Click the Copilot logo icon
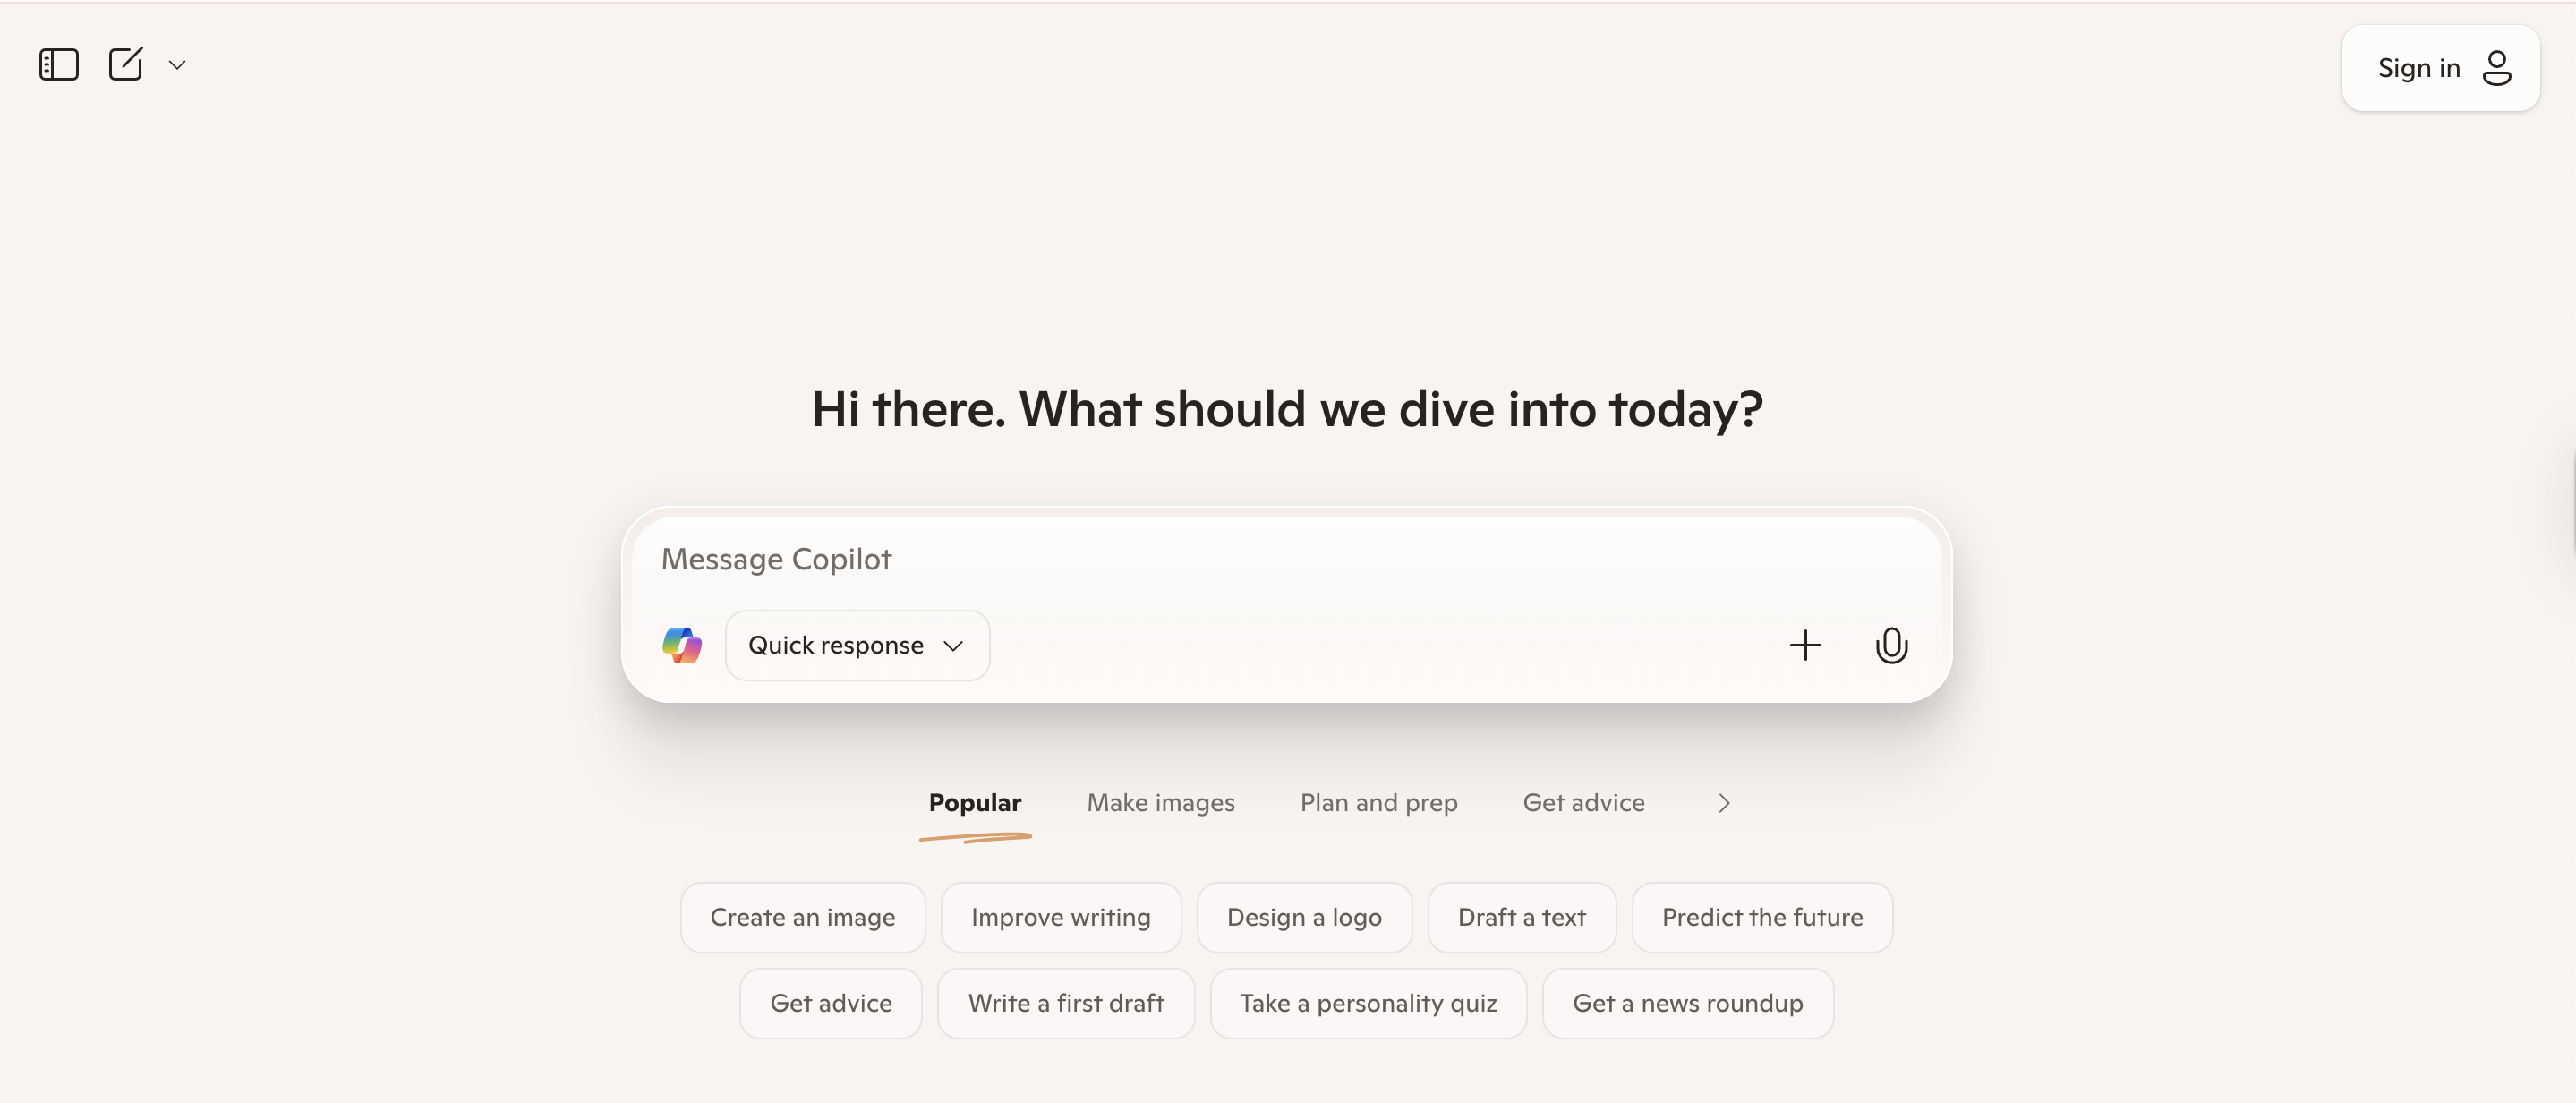Image resolution: width=2576 pixels, height=1103 pixels. click(682, 645)
